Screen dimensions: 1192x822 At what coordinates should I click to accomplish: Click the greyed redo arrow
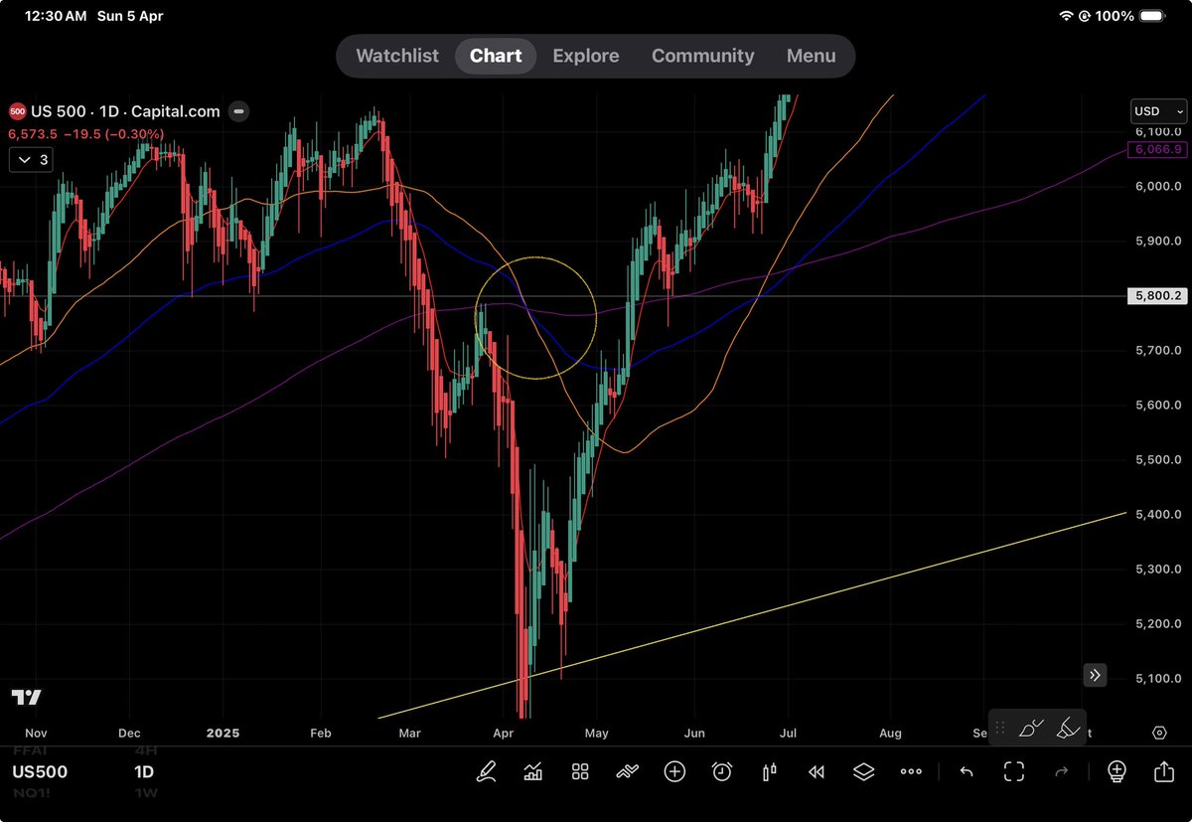point(1061,771)
